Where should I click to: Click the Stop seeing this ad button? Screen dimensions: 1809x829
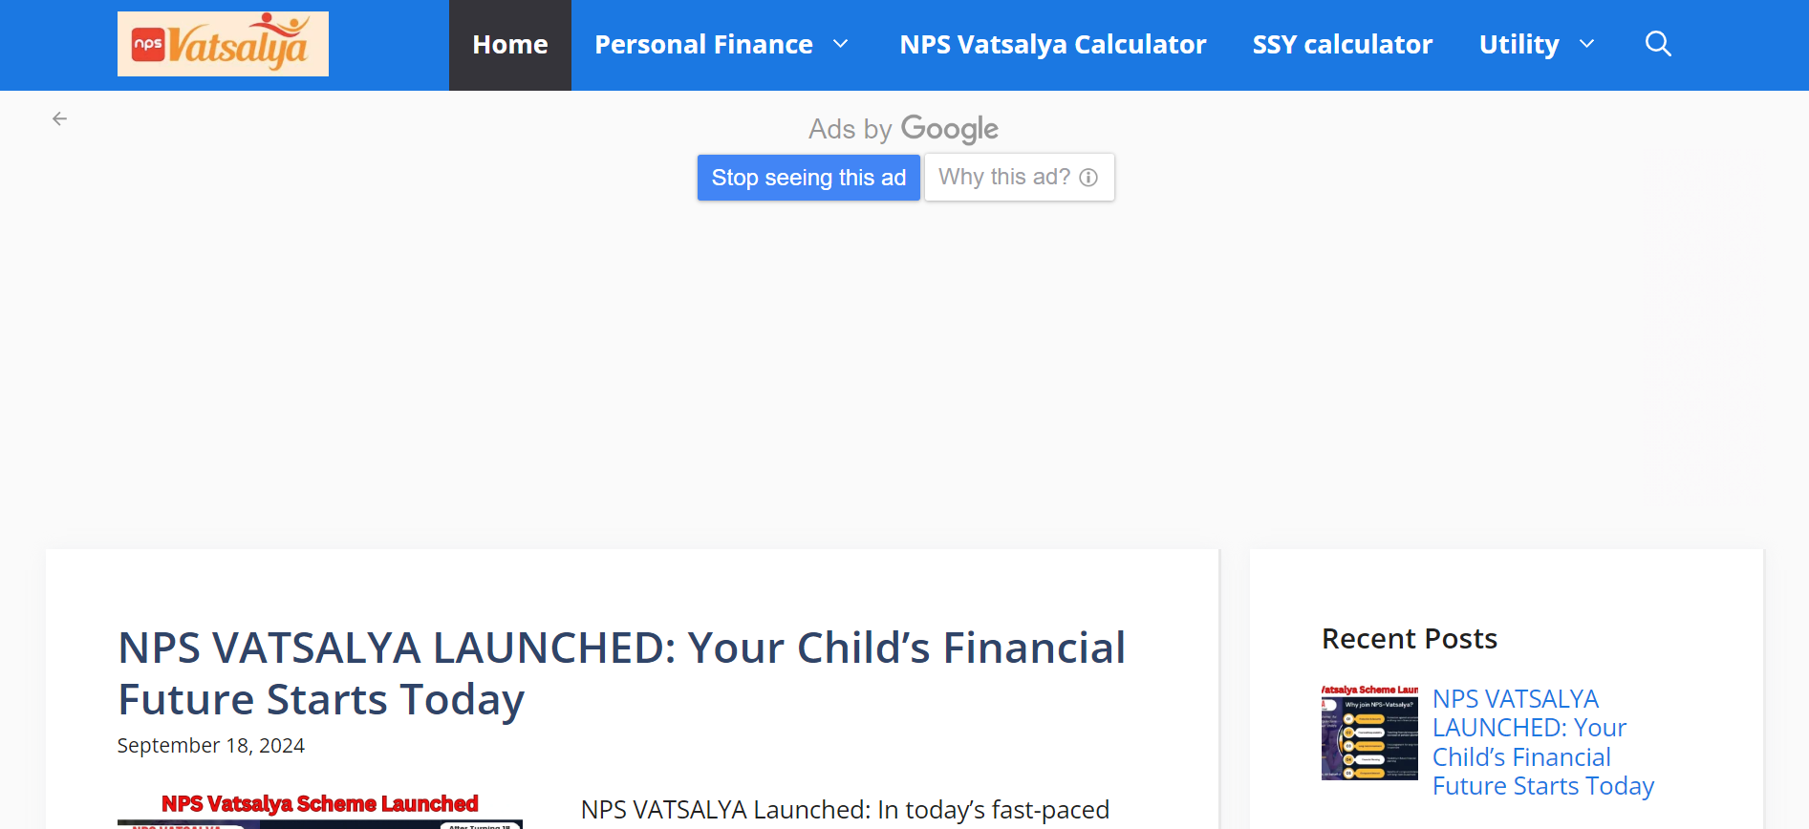click(x=808, y=177)
